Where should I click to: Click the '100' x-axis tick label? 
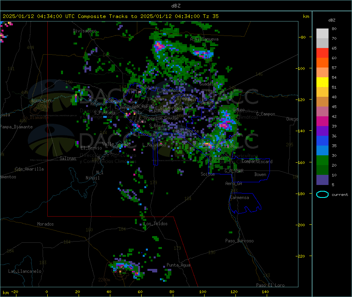coord(203,292)
